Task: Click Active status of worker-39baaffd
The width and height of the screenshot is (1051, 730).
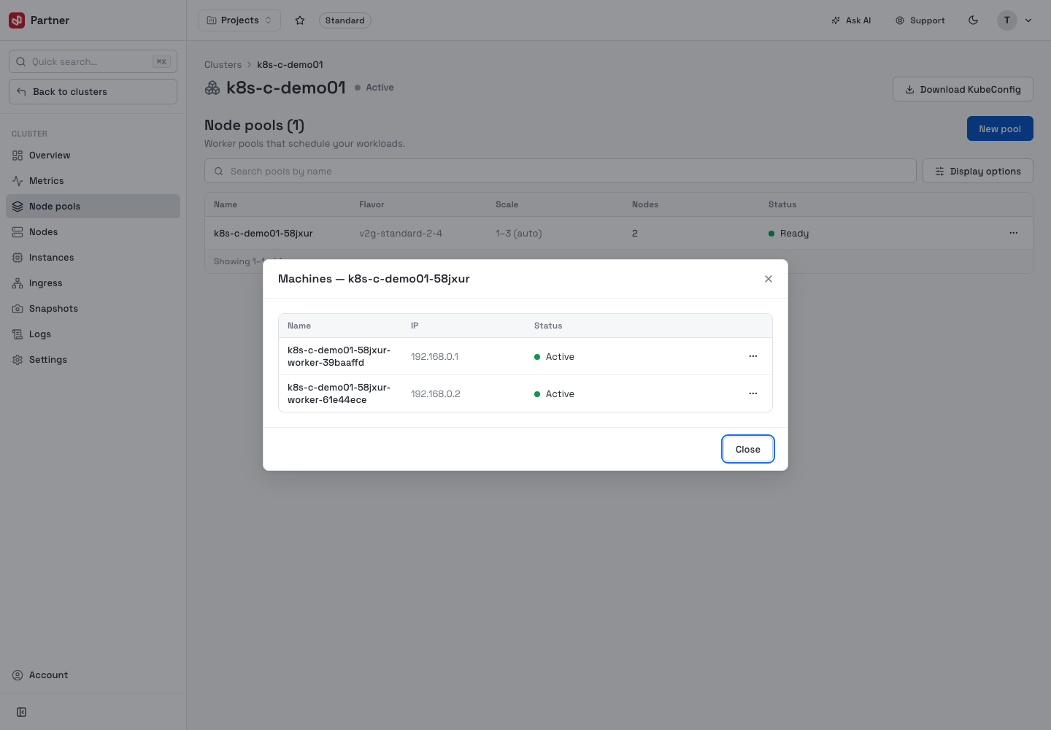Action: pyautogui.click(x=554, y=357)
